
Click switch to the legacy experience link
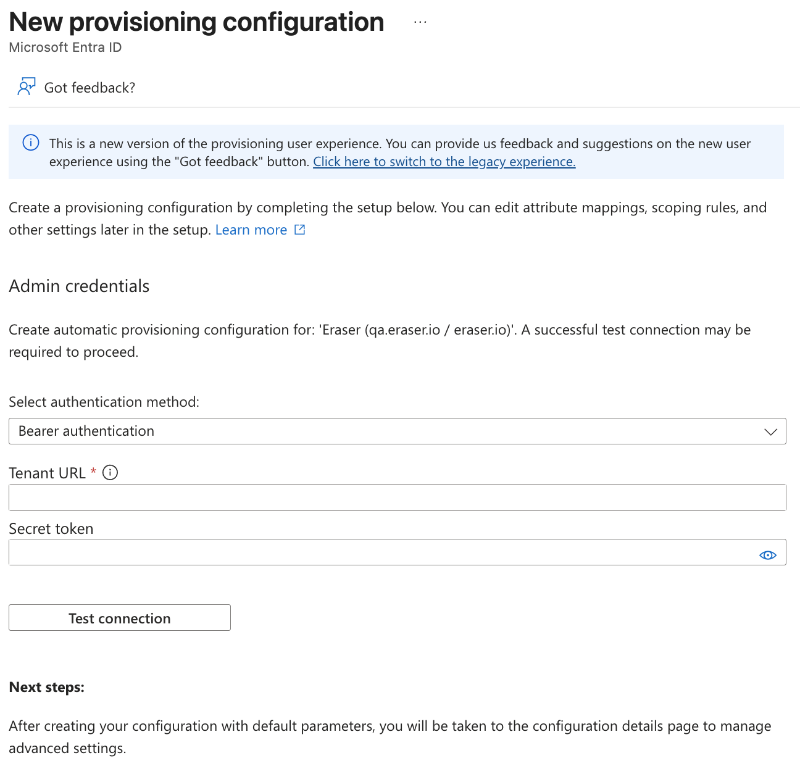click(444, 162)
